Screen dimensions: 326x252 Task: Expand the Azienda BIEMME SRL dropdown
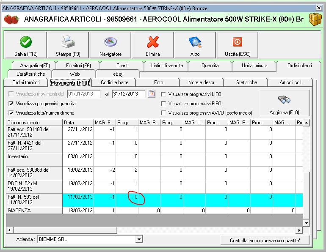pos(138,239)
